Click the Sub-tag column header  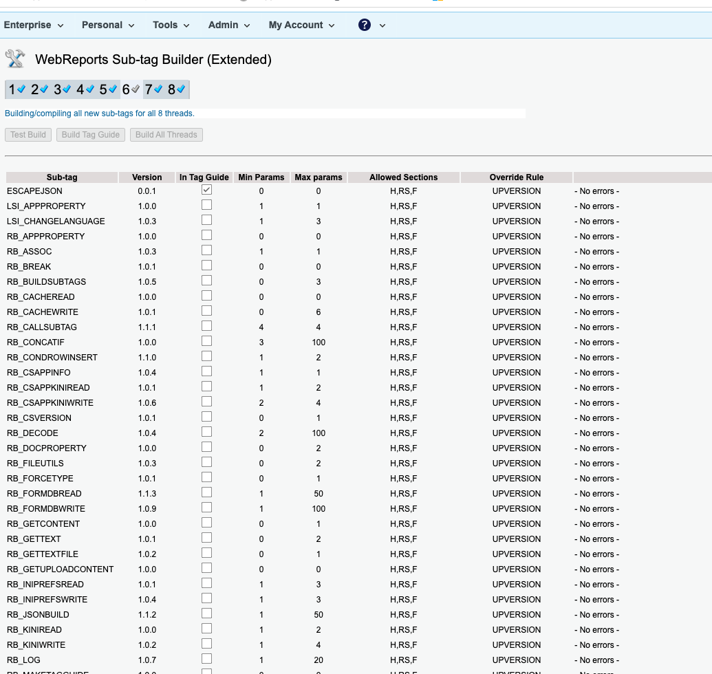pos(62,177)
